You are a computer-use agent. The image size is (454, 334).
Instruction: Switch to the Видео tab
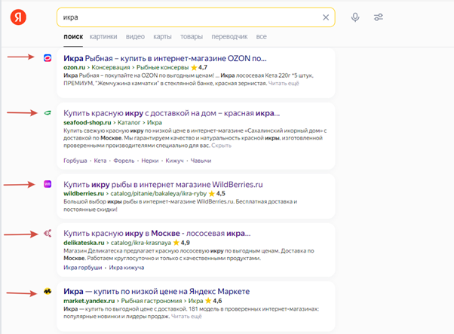click(x=136, y=36)
